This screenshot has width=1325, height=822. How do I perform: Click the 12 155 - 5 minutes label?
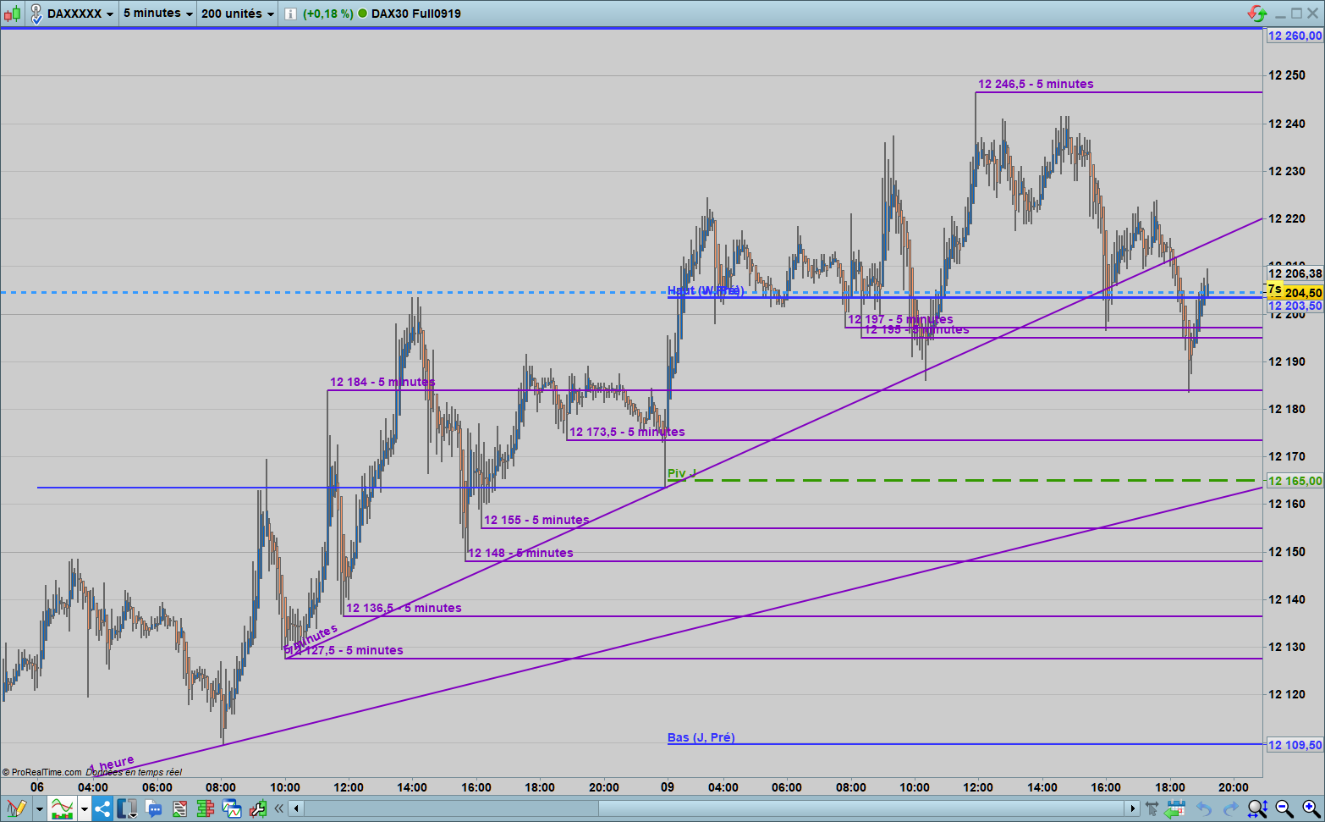click(x=536, y=520)
